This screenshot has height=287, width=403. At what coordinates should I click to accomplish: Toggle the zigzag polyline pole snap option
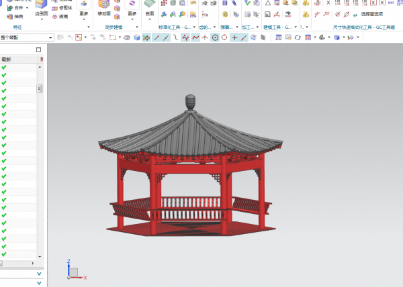(x=185, y=38)
